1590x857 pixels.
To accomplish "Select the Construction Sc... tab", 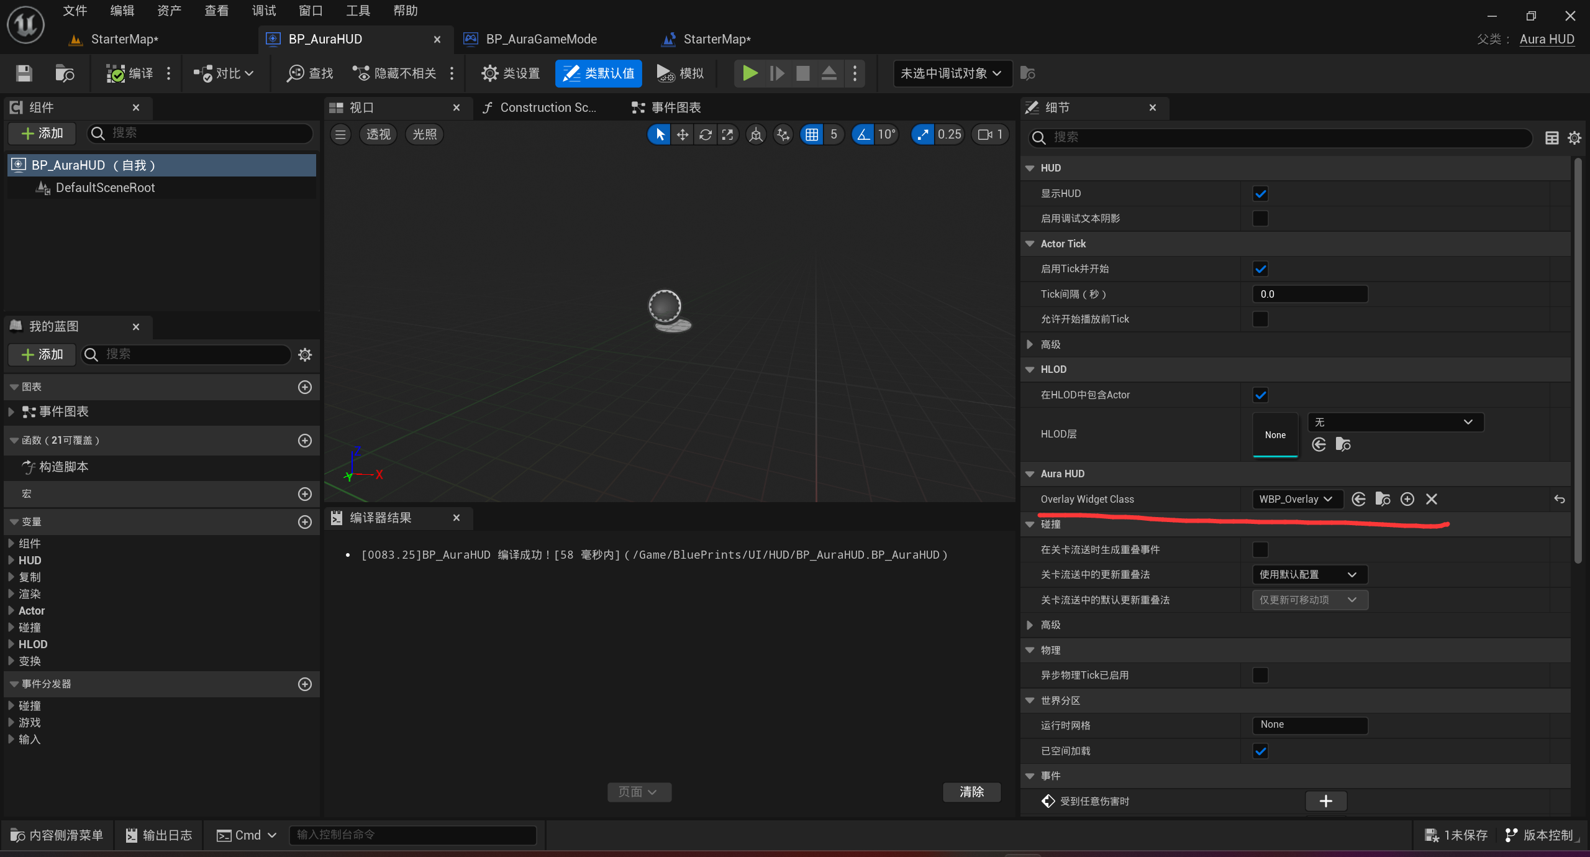I will click(544, 107).
